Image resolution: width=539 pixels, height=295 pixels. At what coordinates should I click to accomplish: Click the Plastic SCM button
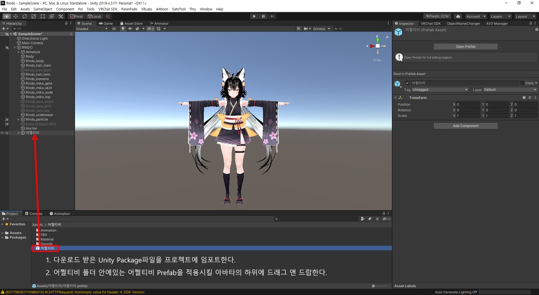point(437,16)
